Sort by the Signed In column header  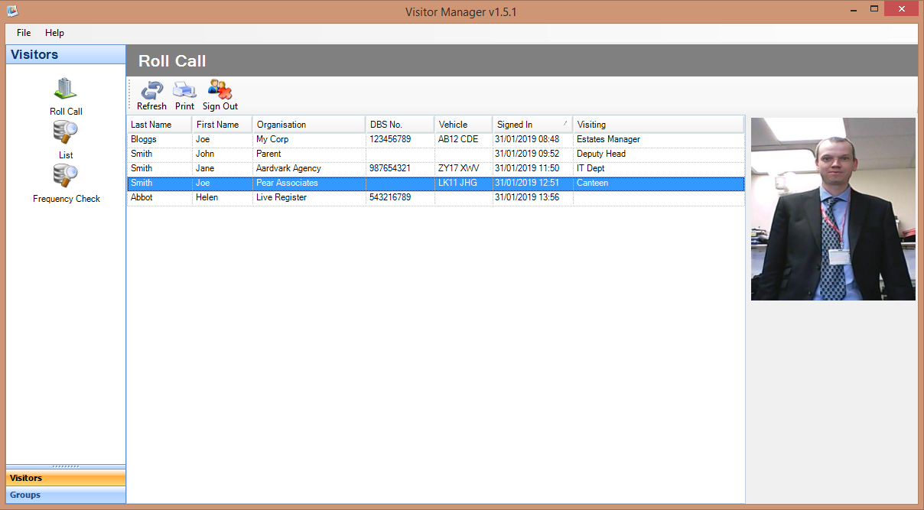coord(532,125)
